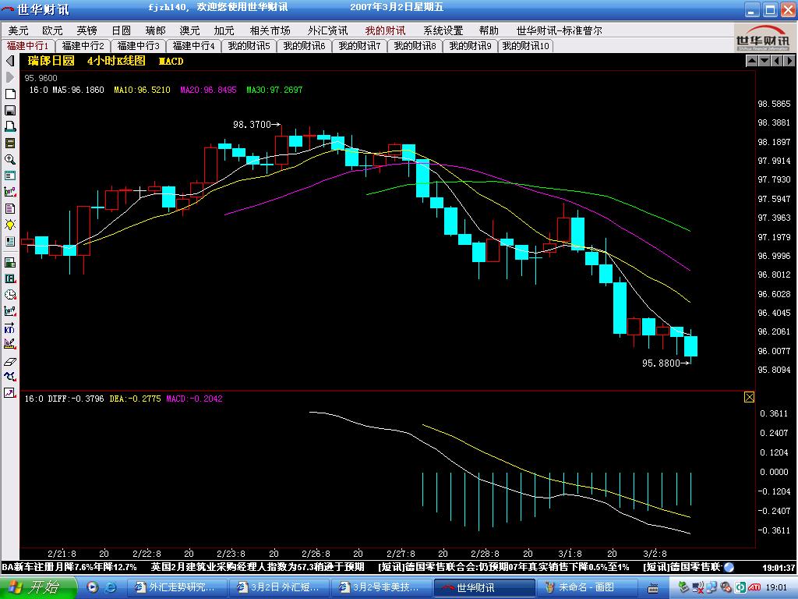Click the blue window panel icon
Image resolution: width=798 pixels, height=599 pixels.
9,175
